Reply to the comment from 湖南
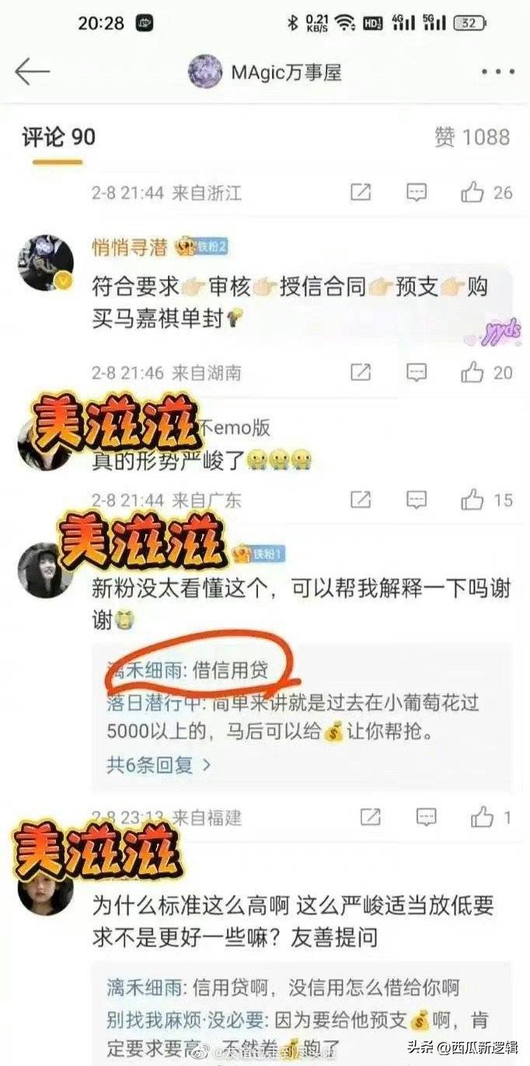The height and width of the screenshot is (1066, 530). tap(417, 372)
